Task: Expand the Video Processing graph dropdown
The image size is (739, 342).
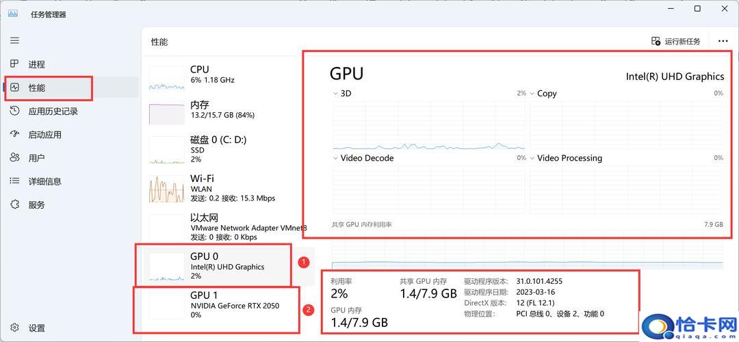Action: coord(532,158)
